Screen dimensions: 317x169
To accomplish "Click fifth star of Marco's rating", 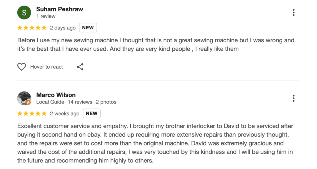I will pyautogui.click(x=44, y=113).
